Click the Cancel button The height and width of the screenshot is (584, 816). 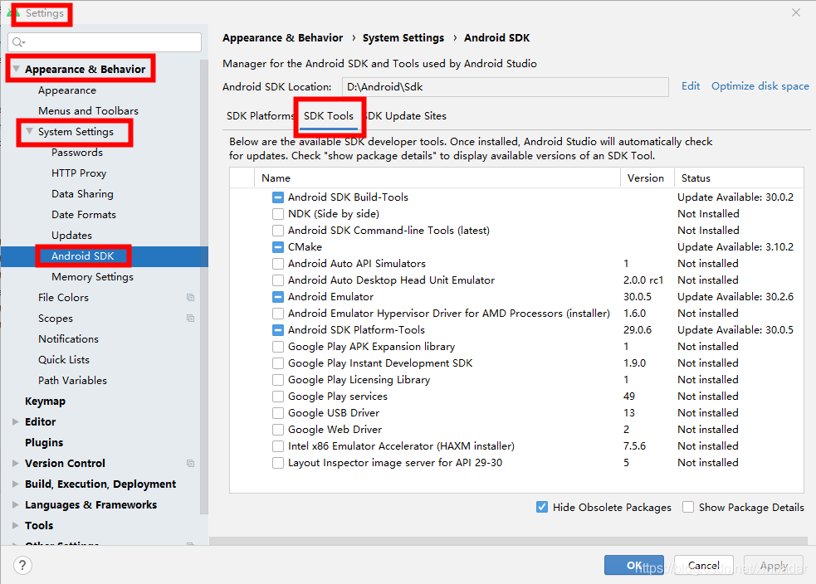click(704, 565)
